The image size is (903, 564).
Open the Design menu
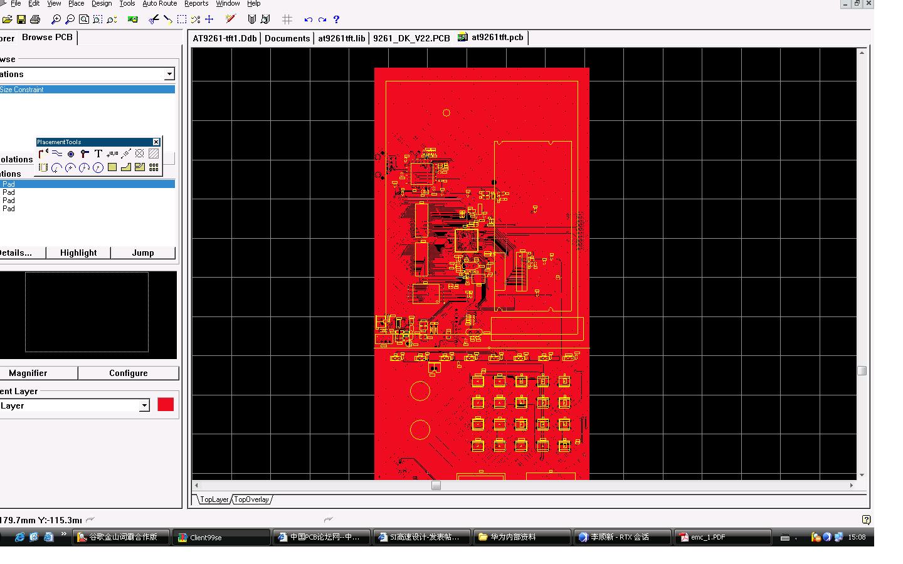[x=102, y=4]
